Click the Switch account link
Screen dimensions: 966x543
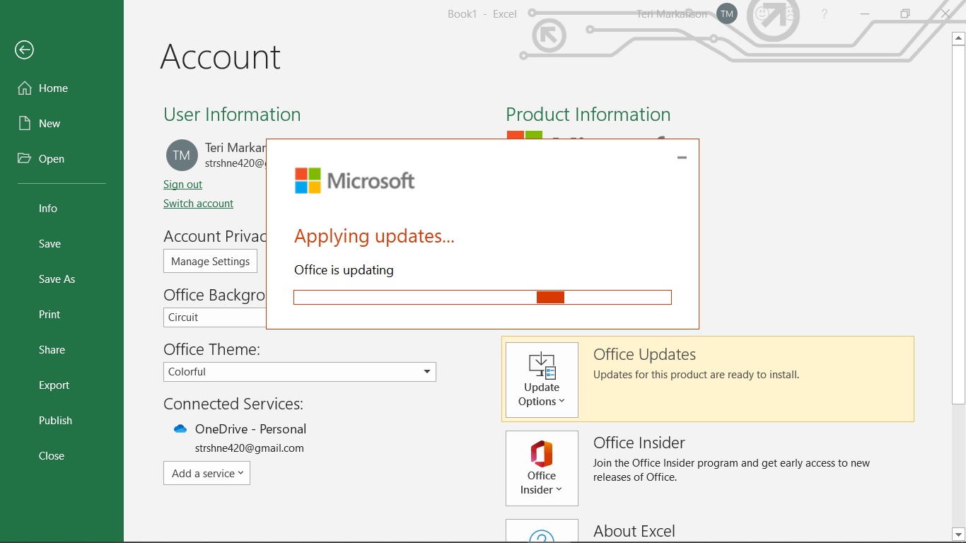198,204
